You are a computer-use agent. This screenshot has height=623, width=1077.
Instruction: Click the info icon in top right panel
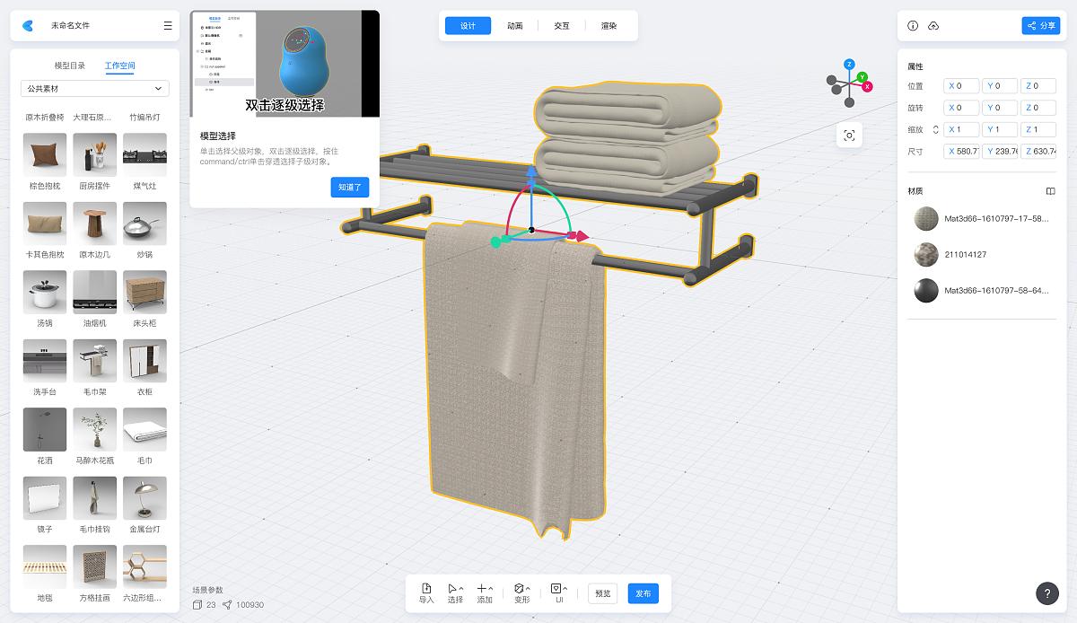pyautogui.click(x=913, y=26)
